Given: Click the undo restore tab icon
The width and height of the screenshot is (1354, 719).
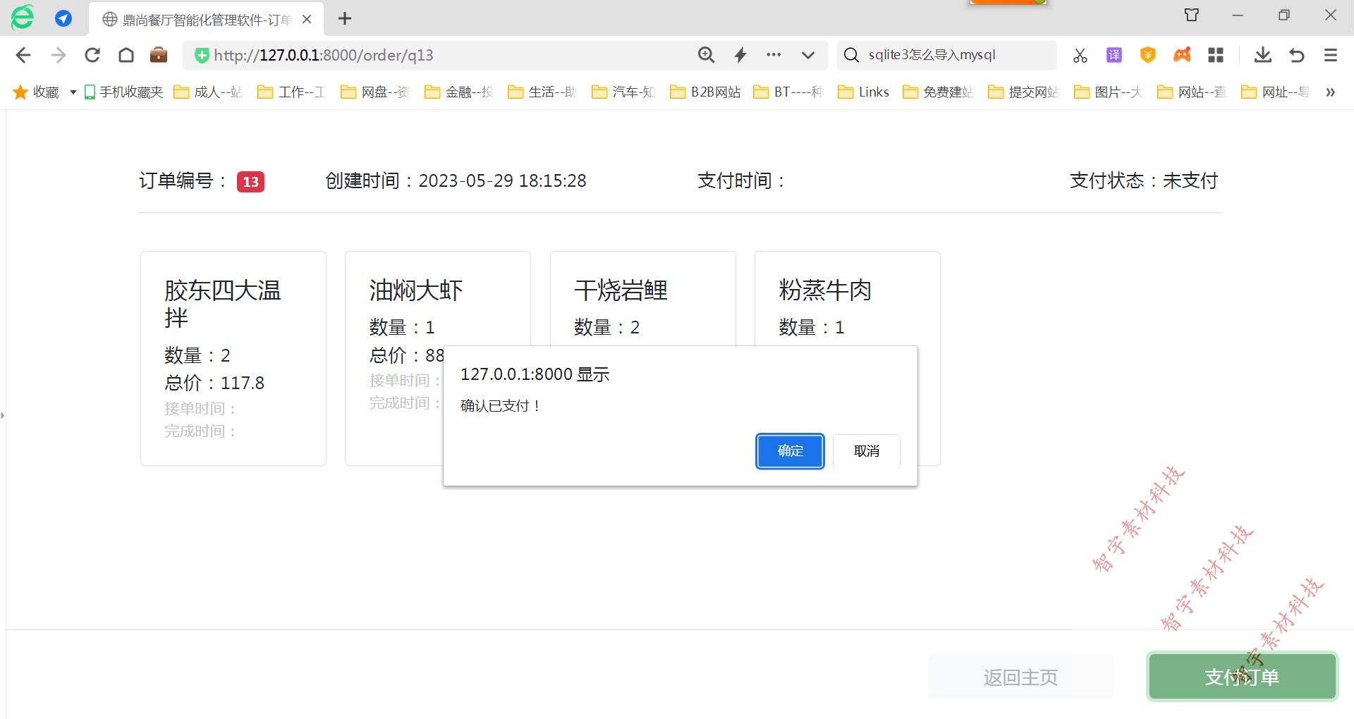Looking at the screenshot, I should [1297, 55].
